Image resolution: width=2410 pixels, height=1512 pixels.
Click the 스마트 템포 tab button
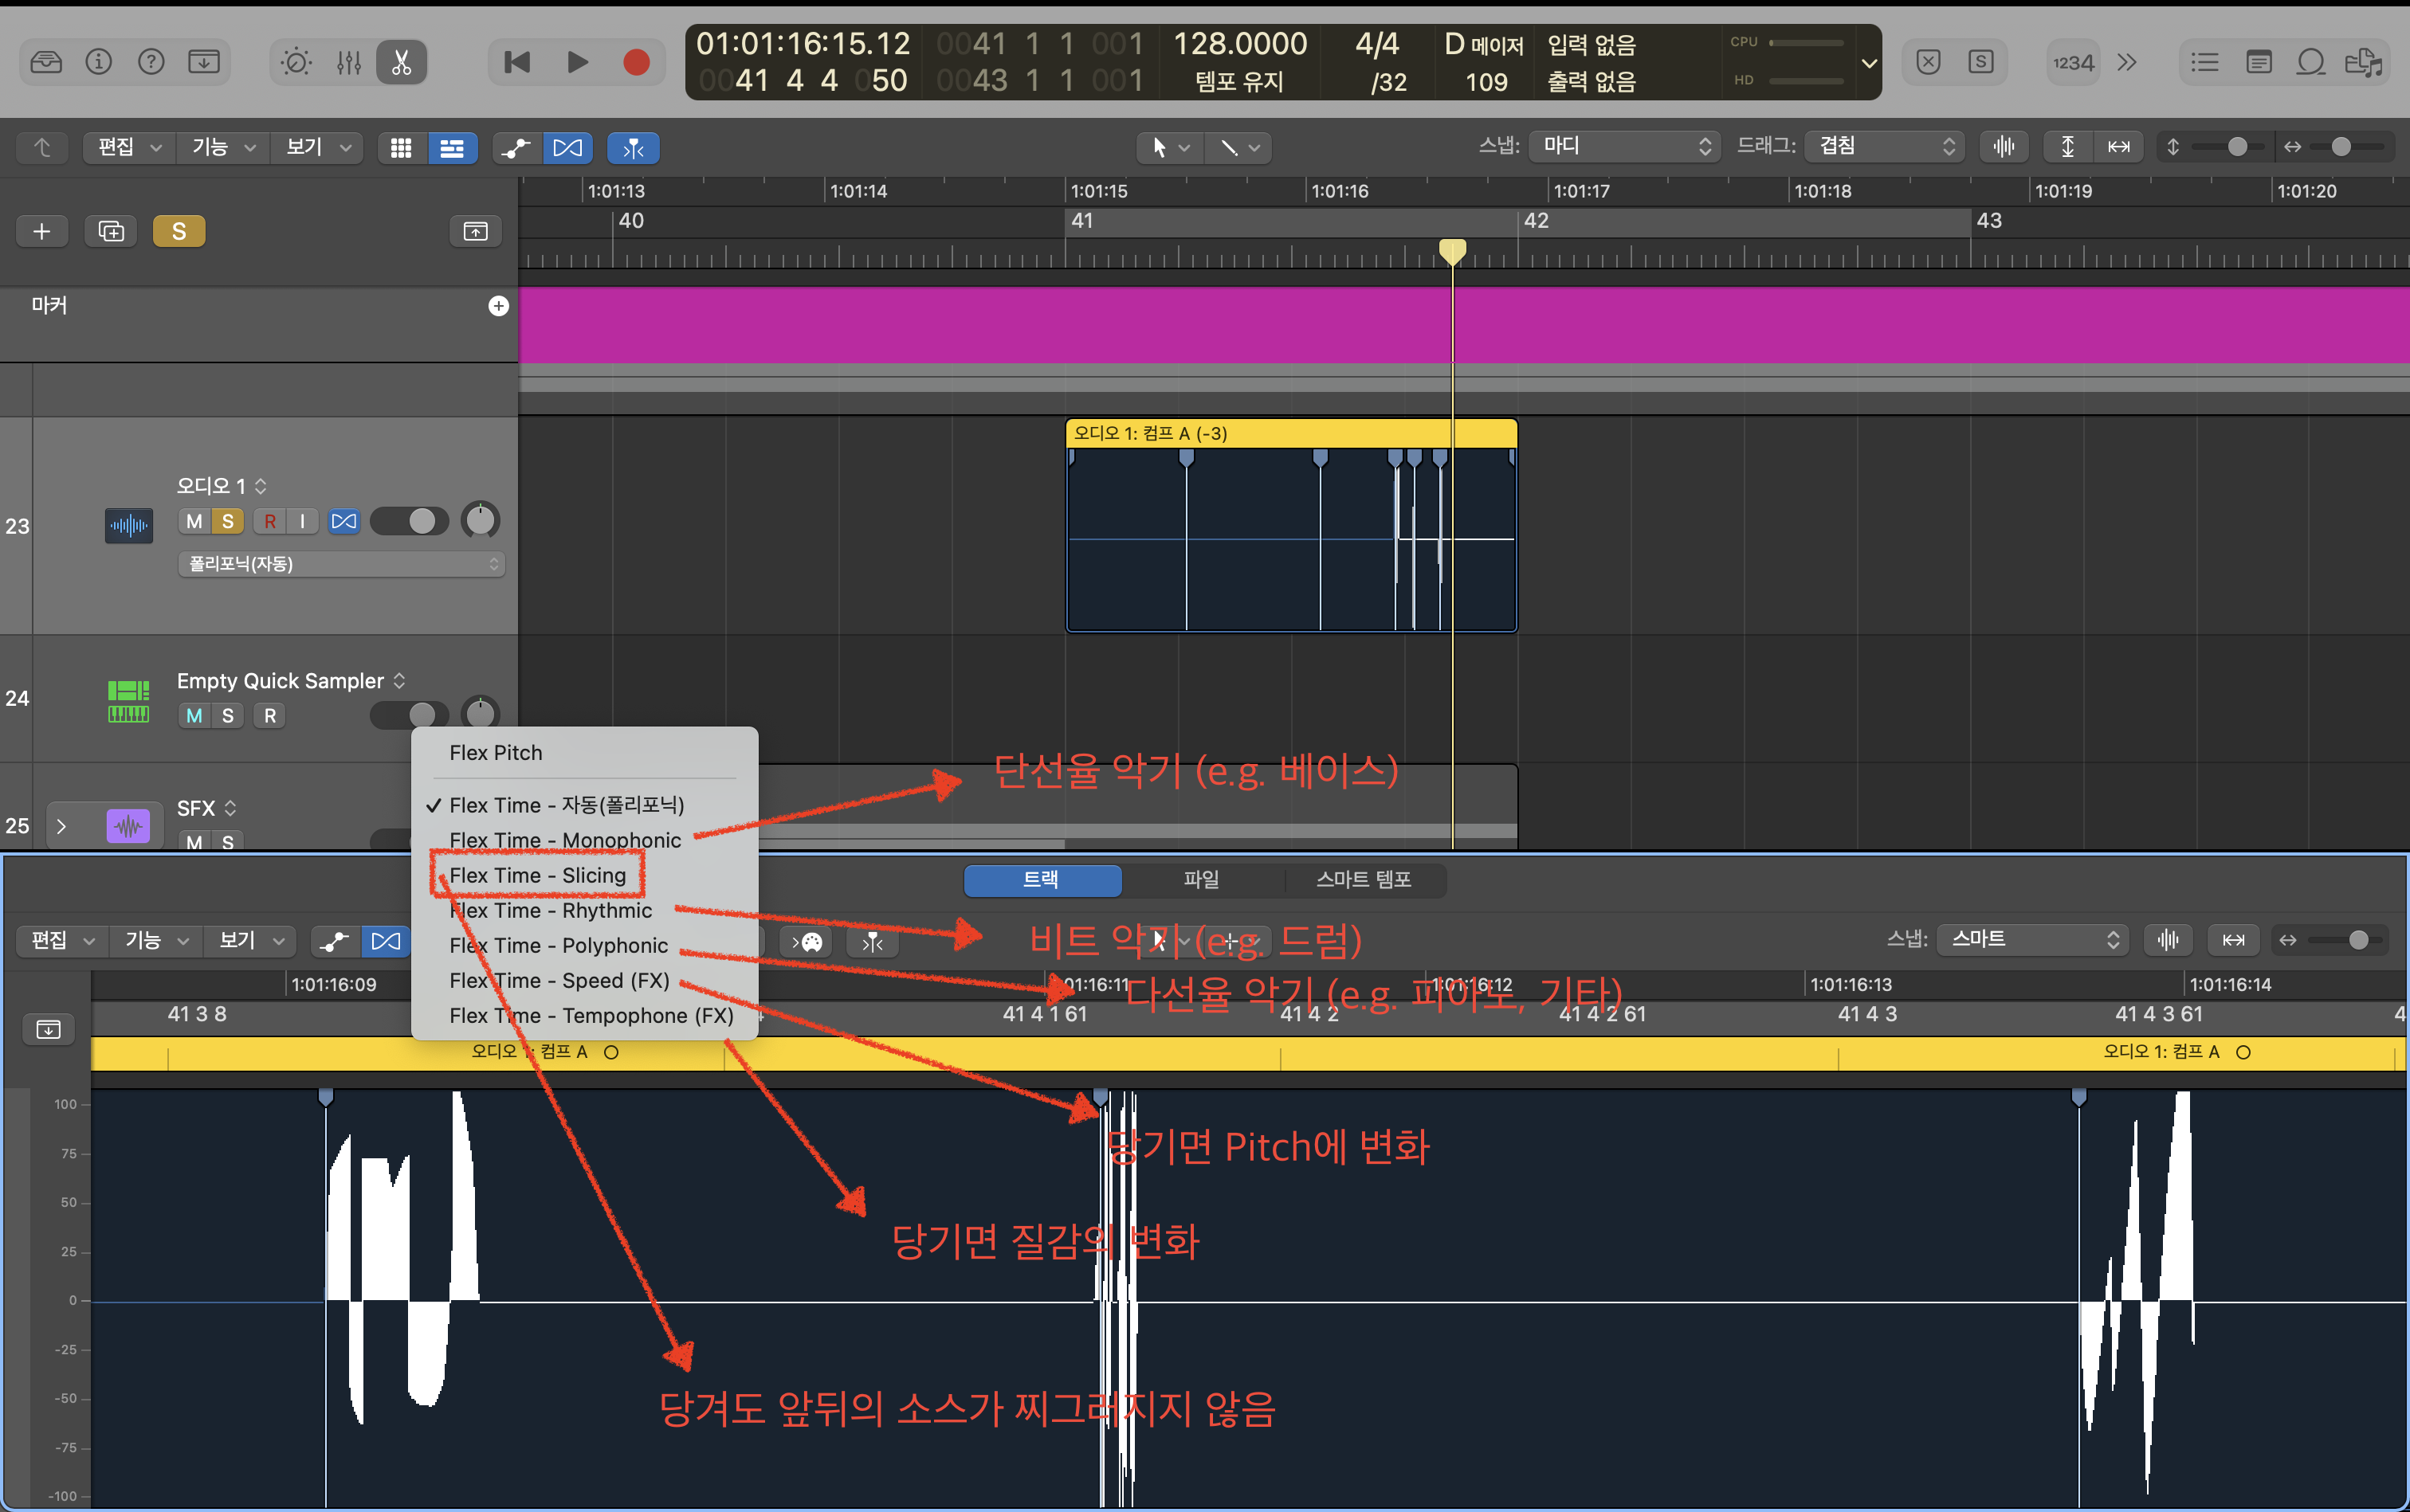[x=1363, y=879]
